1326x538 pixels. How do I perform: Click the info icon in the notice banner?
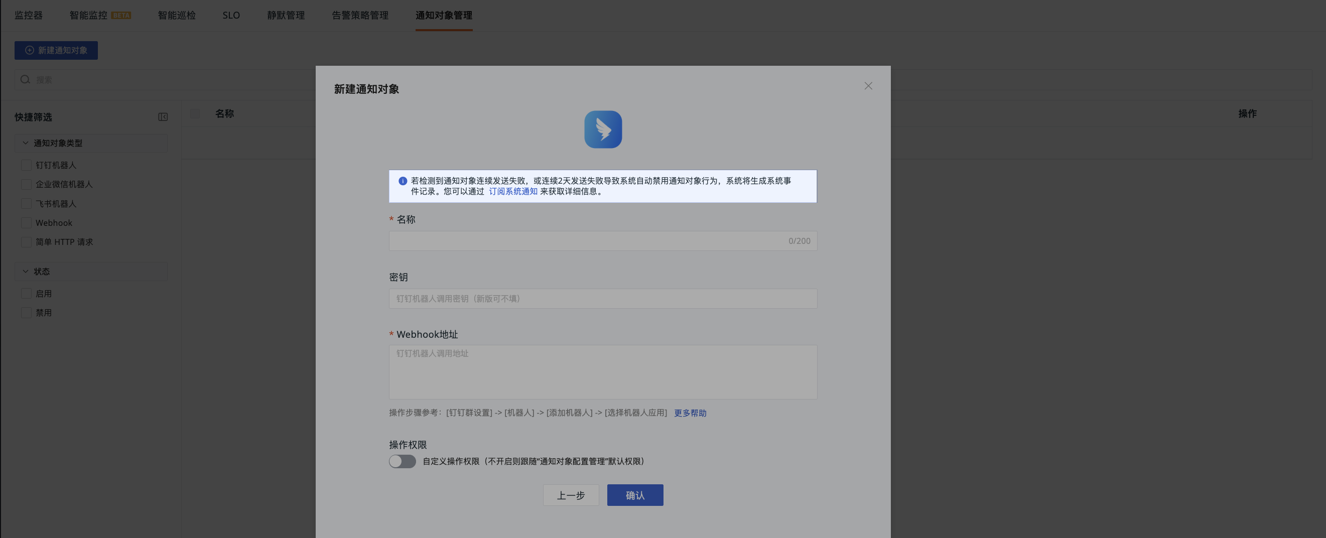[x=403, y=181]
